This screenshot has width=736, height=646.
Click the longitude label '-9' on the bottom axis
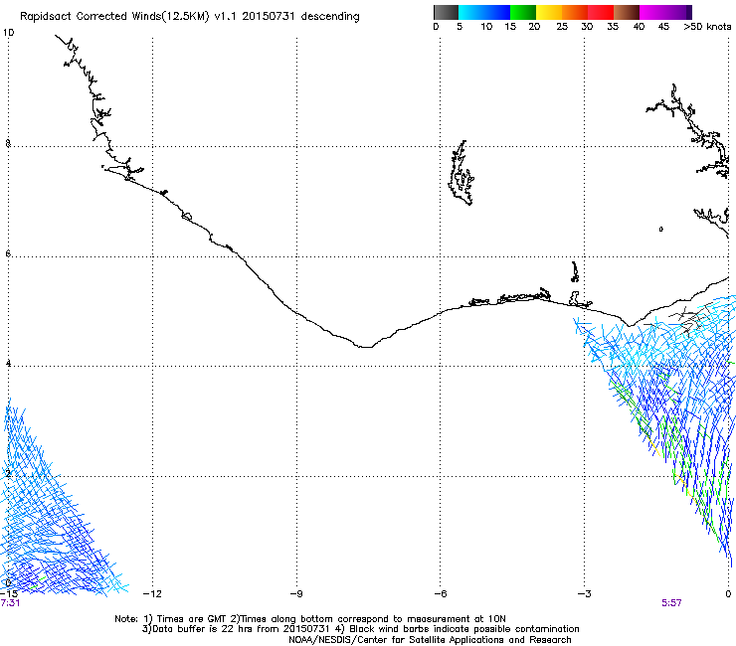pos(296,594)
